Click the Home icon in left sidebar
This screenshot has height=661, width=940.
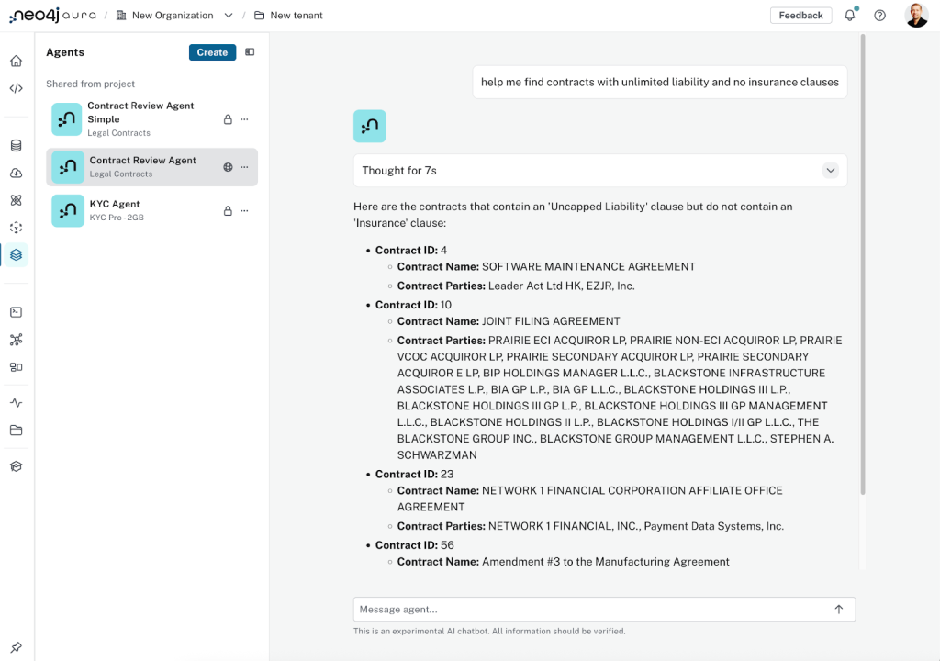tap(16, 62)
